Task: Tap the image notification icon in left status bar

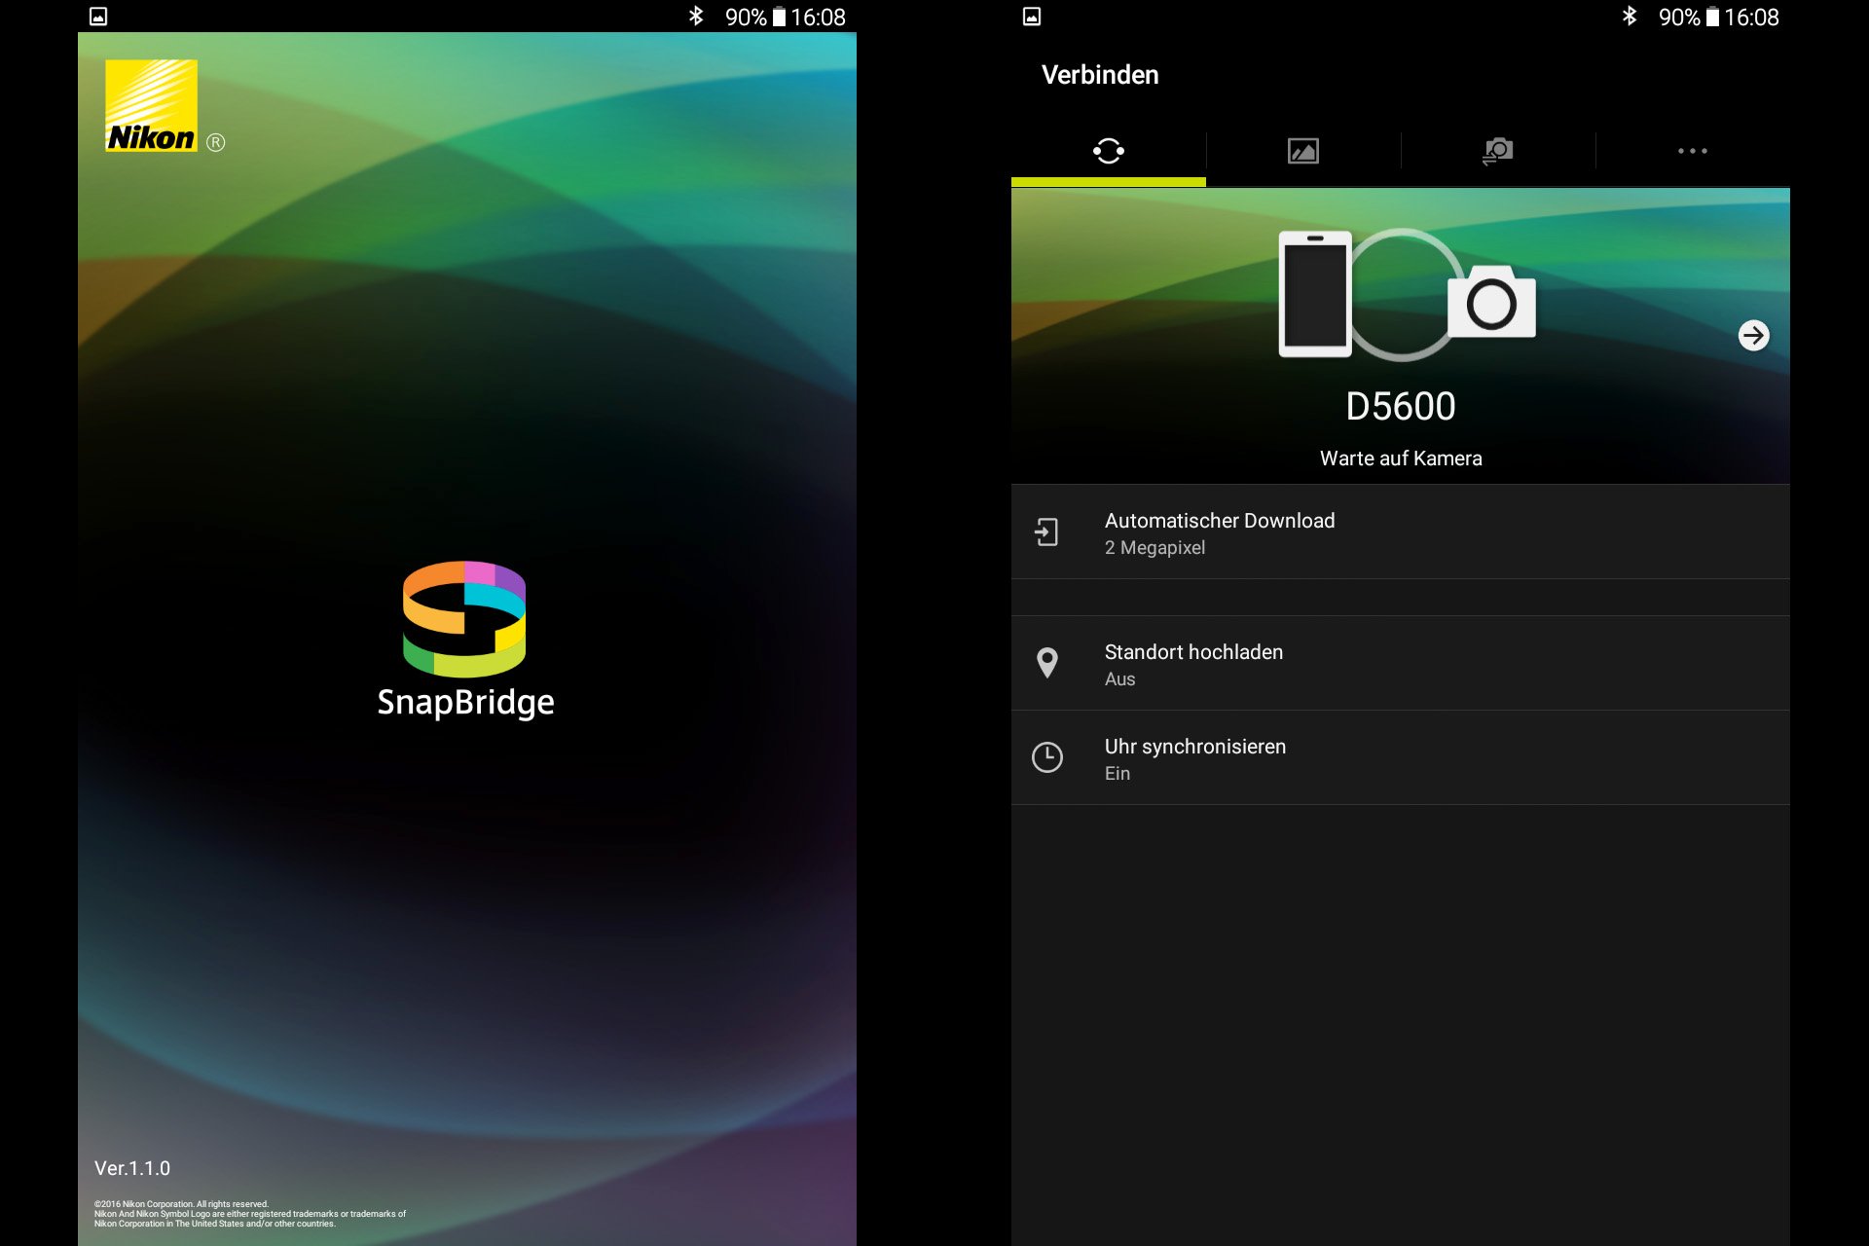Action: point(98,17)
